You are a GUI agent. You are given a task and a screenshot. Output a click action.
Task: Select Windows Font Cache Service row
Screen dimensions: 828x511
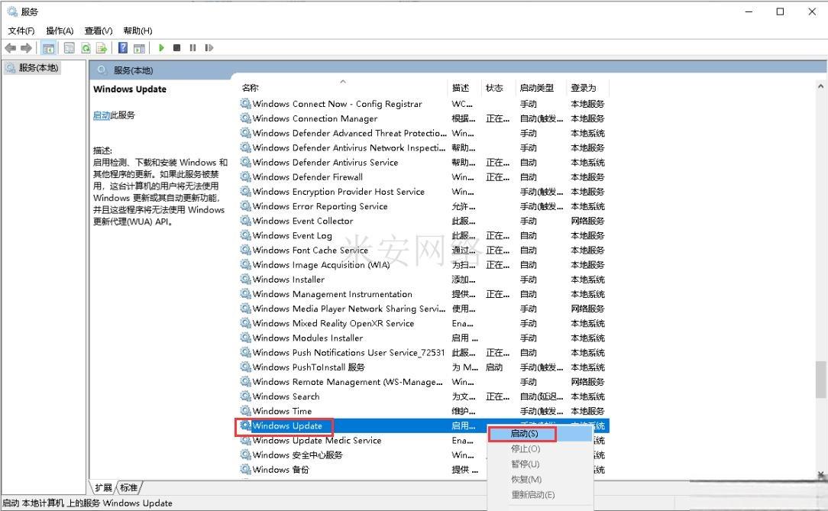point(423,251)
